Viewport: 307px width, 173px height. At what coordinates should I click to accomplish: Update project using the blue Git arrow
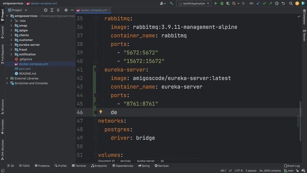tap(258, 3)
